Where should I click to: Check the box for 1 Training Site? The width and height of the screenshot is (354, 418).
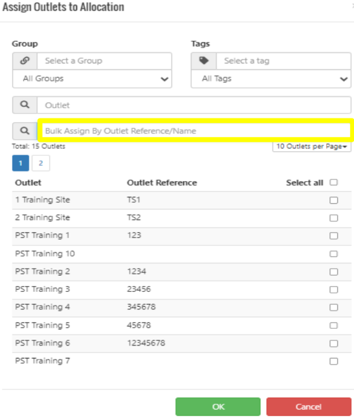click(x=333, y=200)
